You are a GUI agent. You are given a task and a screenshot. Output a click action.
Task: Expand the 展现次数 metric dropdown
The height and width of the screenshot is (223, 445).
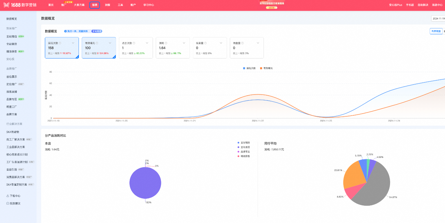click(x=73, y=43)
